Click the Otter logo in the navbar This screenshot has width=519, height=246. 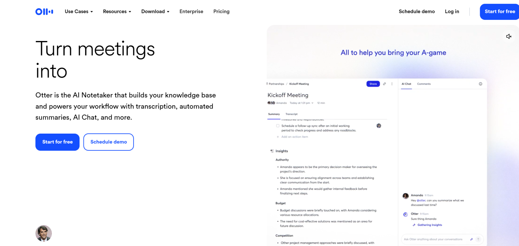point(44,11)
